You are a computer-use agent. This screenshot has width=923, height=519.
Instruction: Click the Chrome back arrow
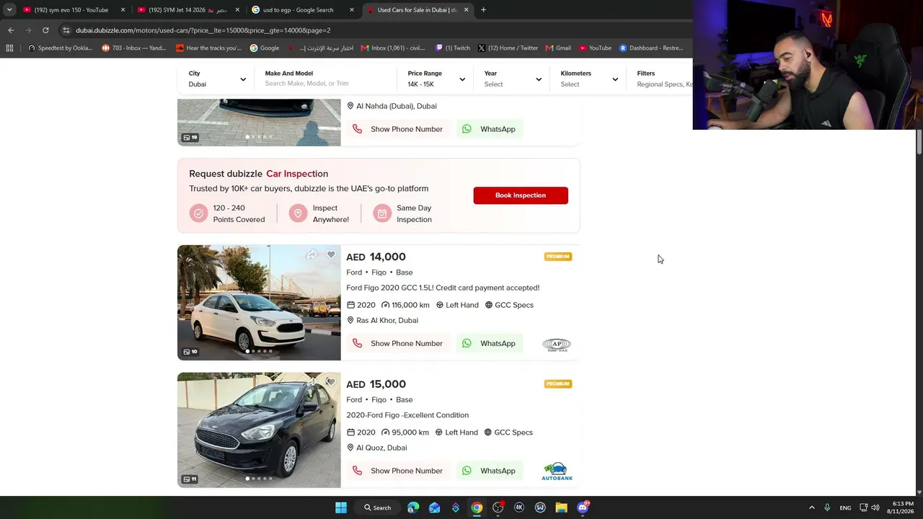[11, 30]
